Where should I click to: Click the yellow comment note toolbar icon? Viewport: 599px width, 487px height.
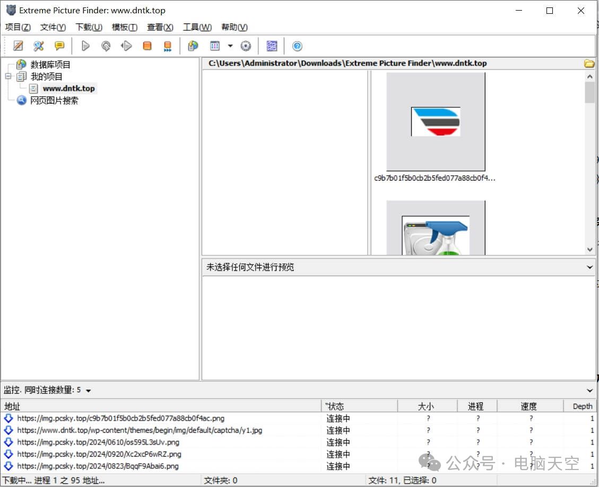[x=59, y=46]
